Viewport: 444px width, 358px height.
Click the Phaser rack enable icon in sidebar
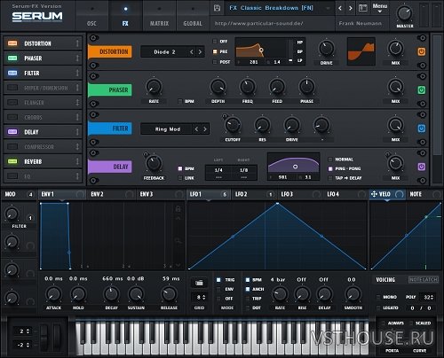(x=12, y=58)
